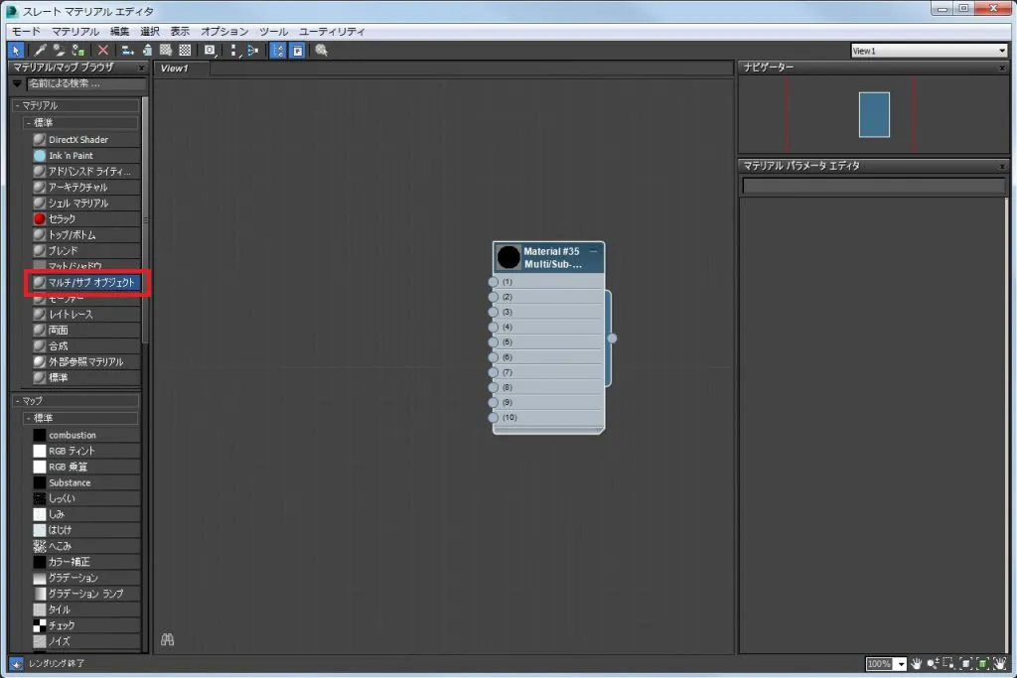The image size is (1017, 678).
Task: Click the binoculars search icon in View1
Action: 167,639
